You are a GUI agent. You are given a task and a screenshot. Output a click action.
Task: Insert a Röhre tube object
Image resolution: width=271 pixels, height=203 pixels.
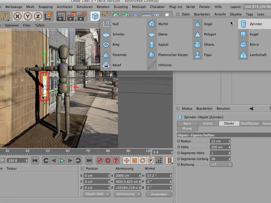(x=249, y=45)
